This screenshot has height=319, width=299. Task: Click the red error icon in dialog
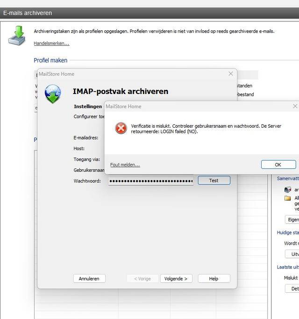pos(121,128)
